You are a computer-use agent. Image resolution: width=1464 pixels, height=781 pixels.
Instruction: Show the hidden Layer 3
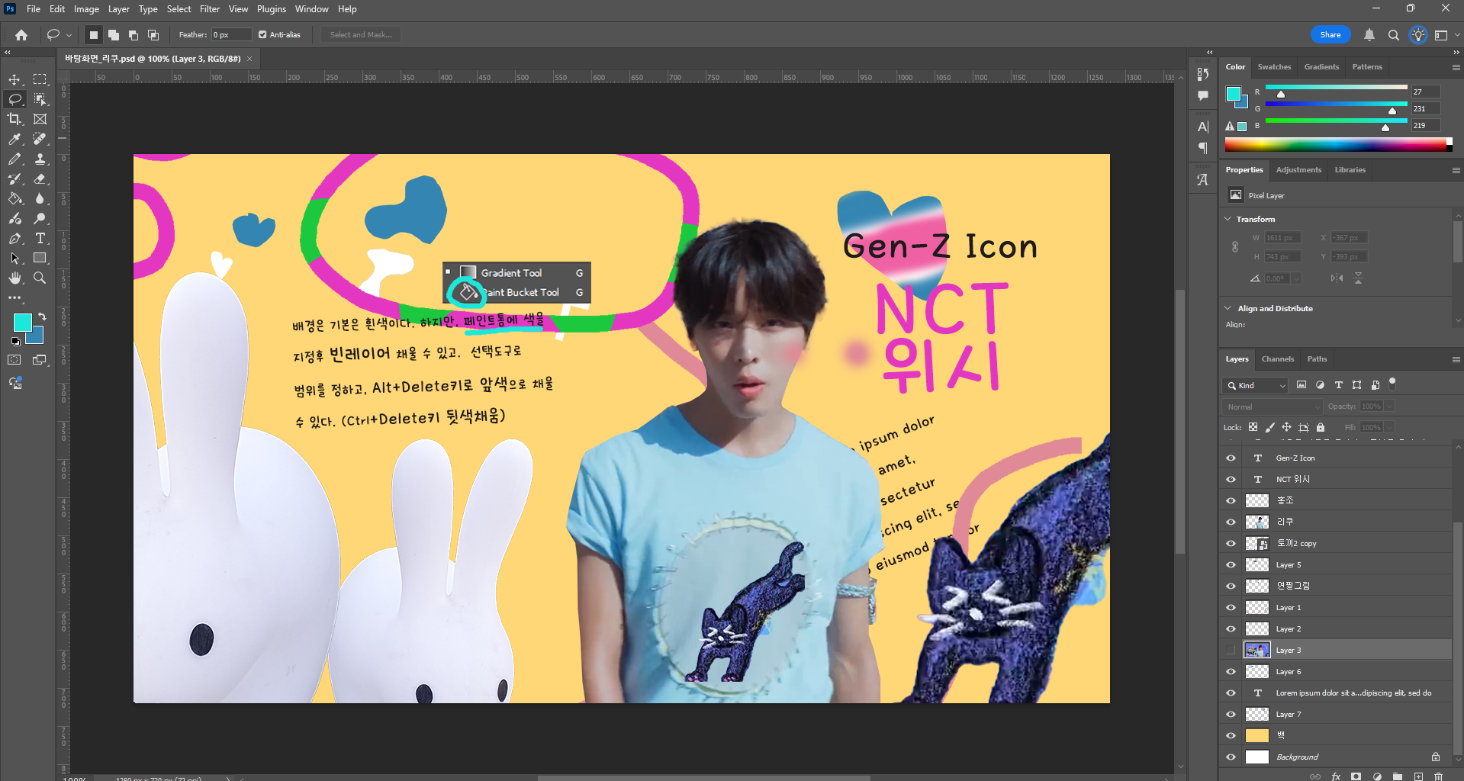click(x=1231, y=651)
